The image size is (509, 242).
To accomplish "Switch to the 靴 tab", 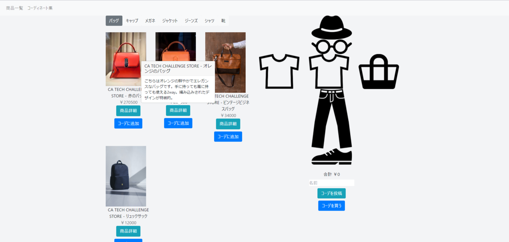I will point(224,21).
